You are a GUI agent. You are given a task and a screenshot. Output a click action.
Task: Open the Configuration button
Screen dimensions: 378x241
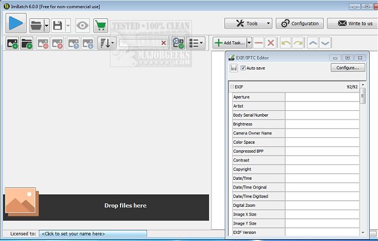(x=299, y=24)
